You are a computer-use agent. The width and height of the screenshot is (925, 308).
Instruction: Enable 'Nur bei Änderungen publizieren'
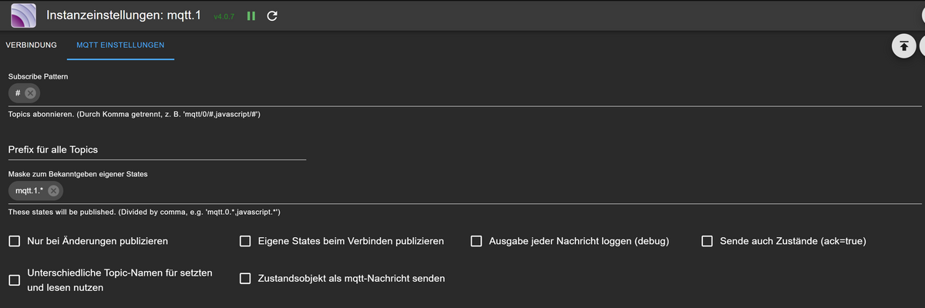15,241
